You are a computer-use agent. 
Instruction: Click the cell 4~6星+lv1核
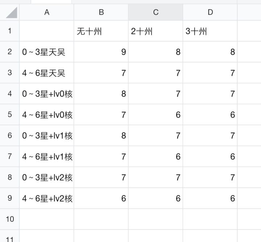47,157
